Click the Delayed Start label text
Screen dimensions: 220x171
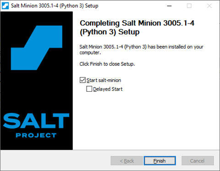coord(108,89)
